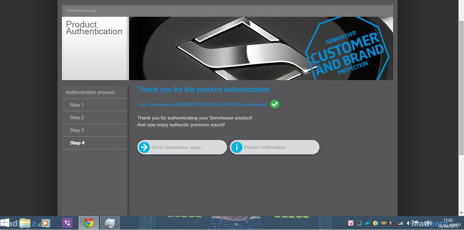The width and height of the screenshot is (464, 230).
Task: Click 'Thank you for authenticating your Sennheiser product!' text
Action: click(195, 118)
